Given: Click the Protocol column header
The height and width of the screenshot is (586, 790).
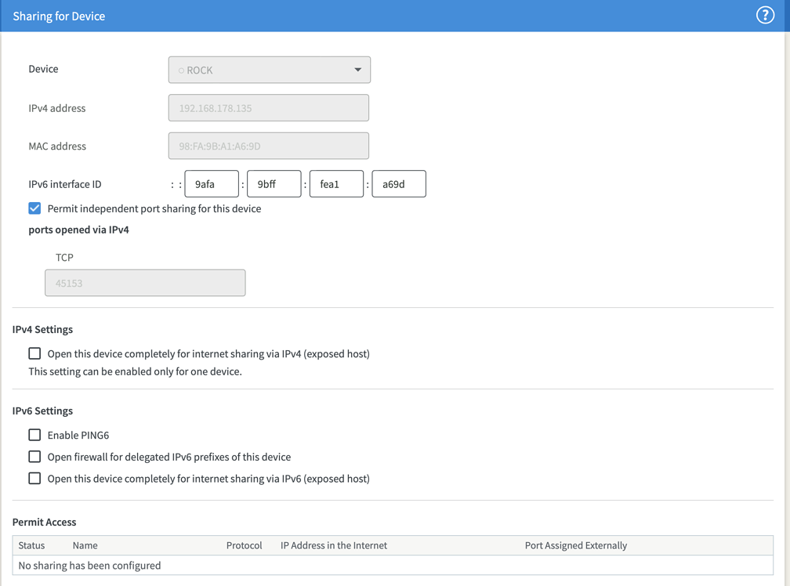Looking at the screenshot, I should tap(244, 545).
